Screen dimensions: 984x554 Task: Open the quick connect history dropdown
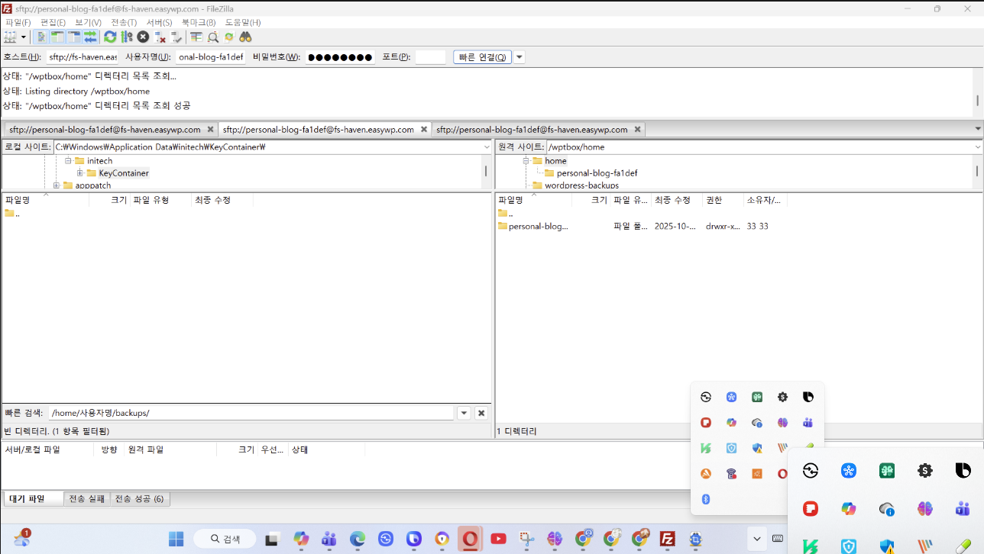click(520, 57)
